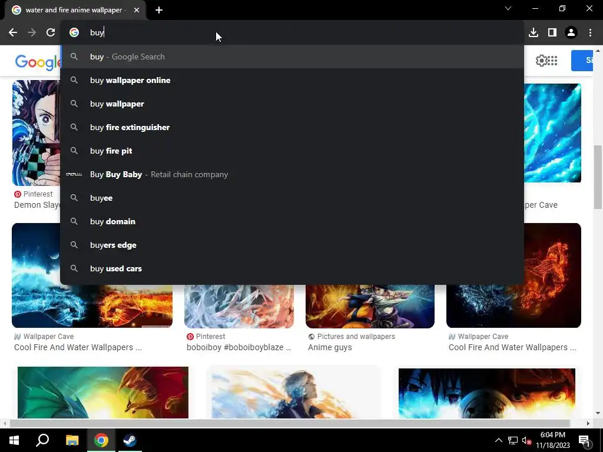Choose the 'buy - Google Search' suggestion
This screenshot has height=452, width=603.
click(x=292, y=56)
